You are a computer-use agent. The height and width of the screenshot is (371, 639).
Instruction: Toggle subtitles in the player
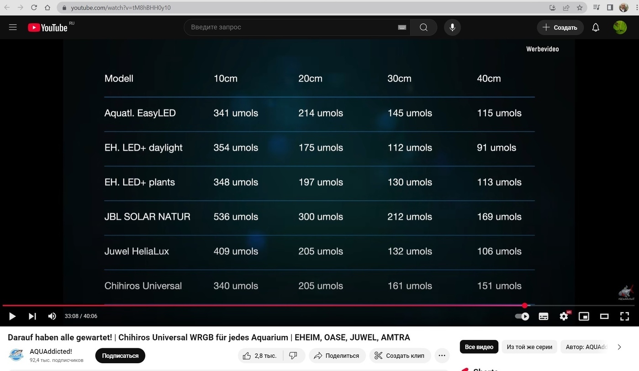click(x=544, y=316)
